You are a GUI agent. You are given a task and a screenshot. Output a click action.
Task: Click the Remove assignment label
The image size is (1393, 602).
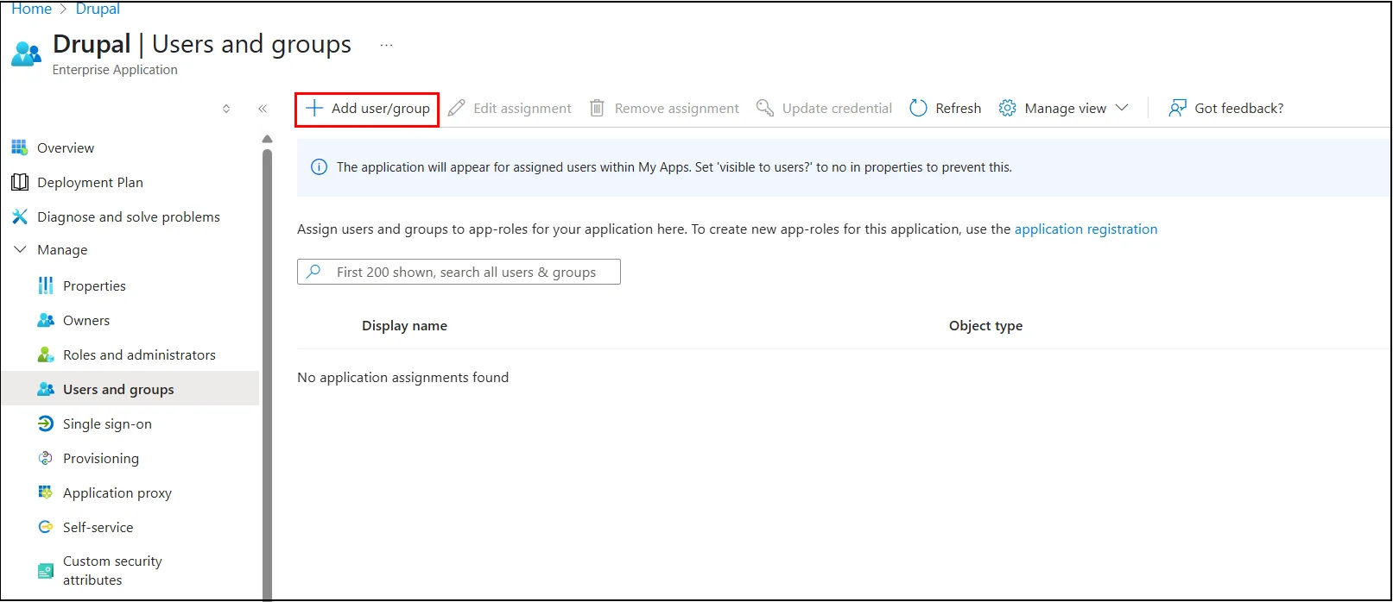[677, 108]
